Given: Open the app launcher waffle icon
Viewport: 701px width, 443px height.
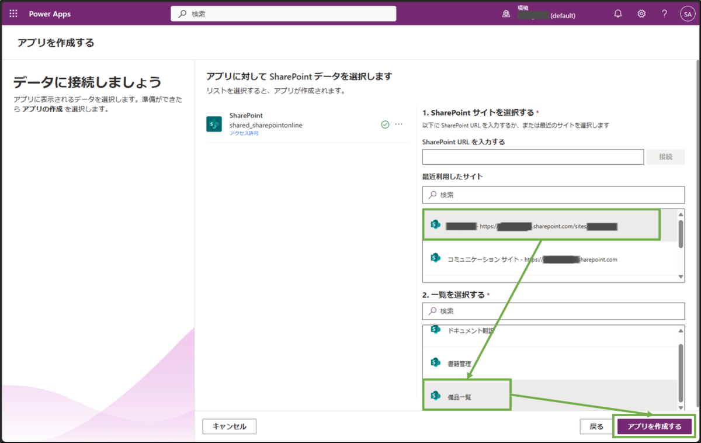Looking at the screenshot, I should [13, 14].
